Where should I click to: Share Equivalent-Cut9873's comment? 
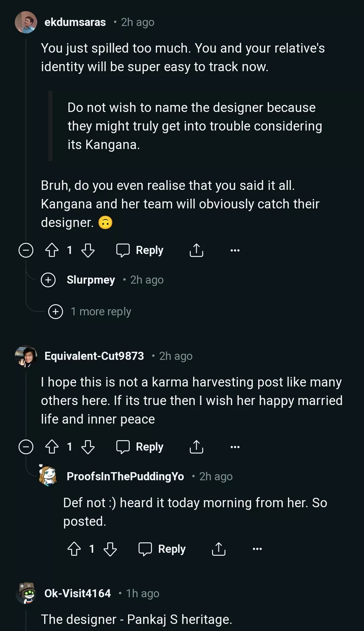[196, 447]
